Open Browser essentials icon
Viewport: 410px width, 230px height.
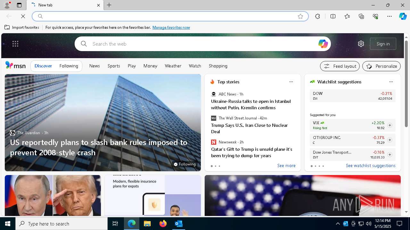(x=375, y=16)
